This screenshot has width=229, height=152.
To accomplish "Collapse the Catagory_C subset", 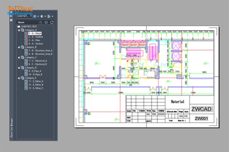I will [x=19, y=58].
